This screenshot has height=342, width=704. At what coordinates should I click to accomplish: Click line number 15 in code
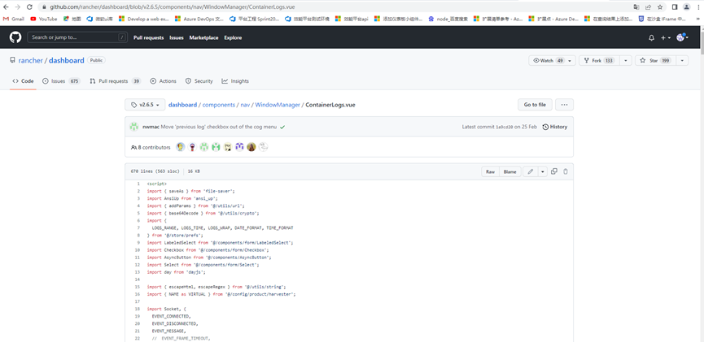[x=138, y=287]
